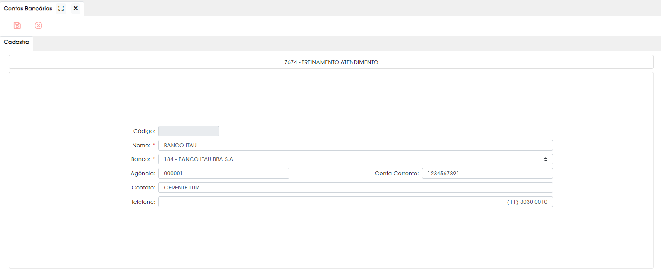Open the Banco dropdown list
Screen dimensions: 661x273
click(355, 159)
